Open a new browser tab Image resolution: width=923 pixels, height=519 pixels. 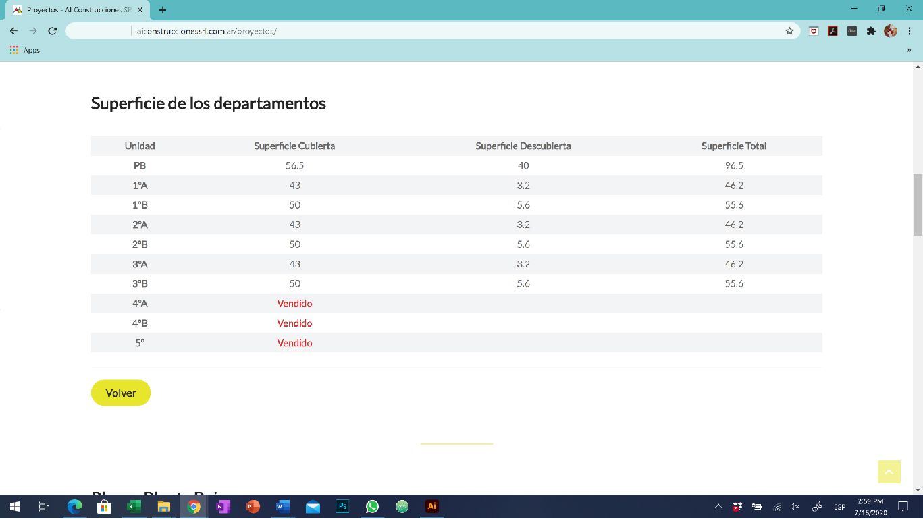point(163,10)
